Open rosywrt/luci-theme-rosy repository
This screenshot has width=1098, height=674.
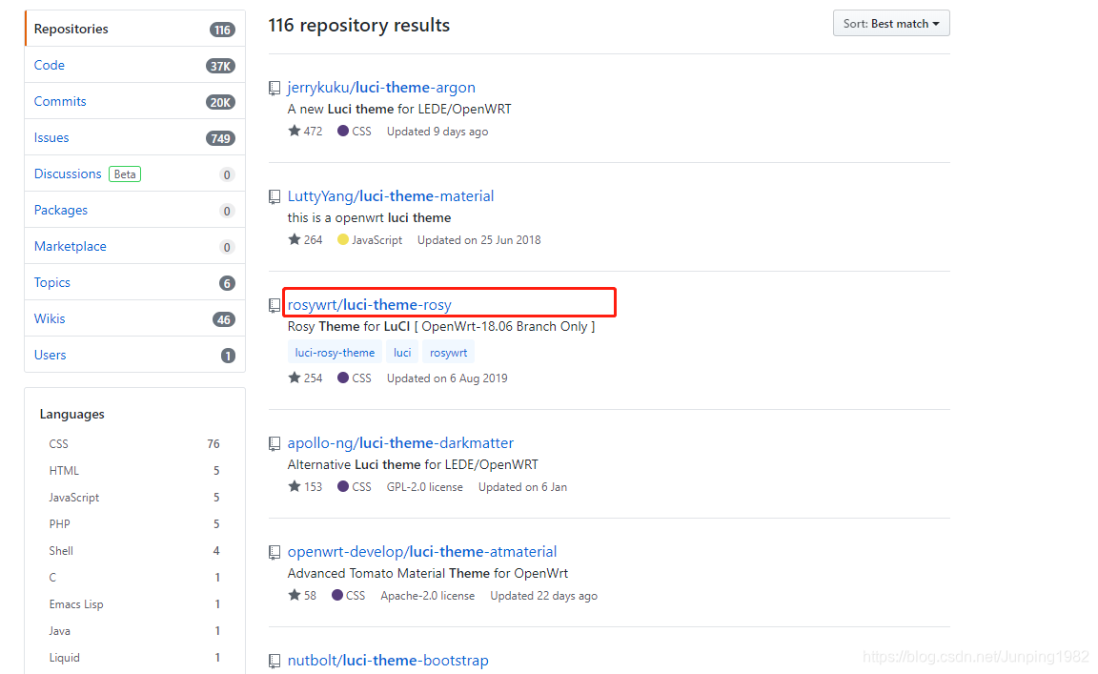coord(369,305)
